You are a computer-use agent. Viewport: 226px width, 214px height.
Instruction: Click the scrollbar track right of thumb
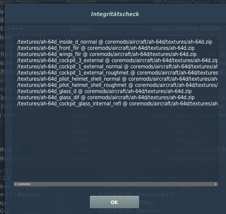click(122, 184)
